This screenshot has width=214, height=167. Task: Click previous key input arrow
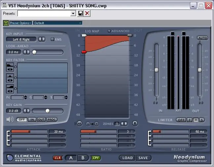tap(40, 39)
